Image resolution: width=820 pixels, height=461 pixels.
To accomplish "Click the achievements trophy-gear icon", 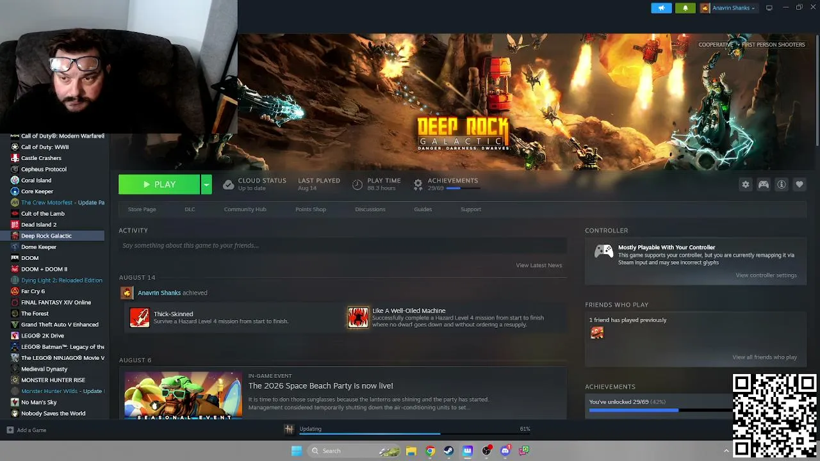I will 418,184.
